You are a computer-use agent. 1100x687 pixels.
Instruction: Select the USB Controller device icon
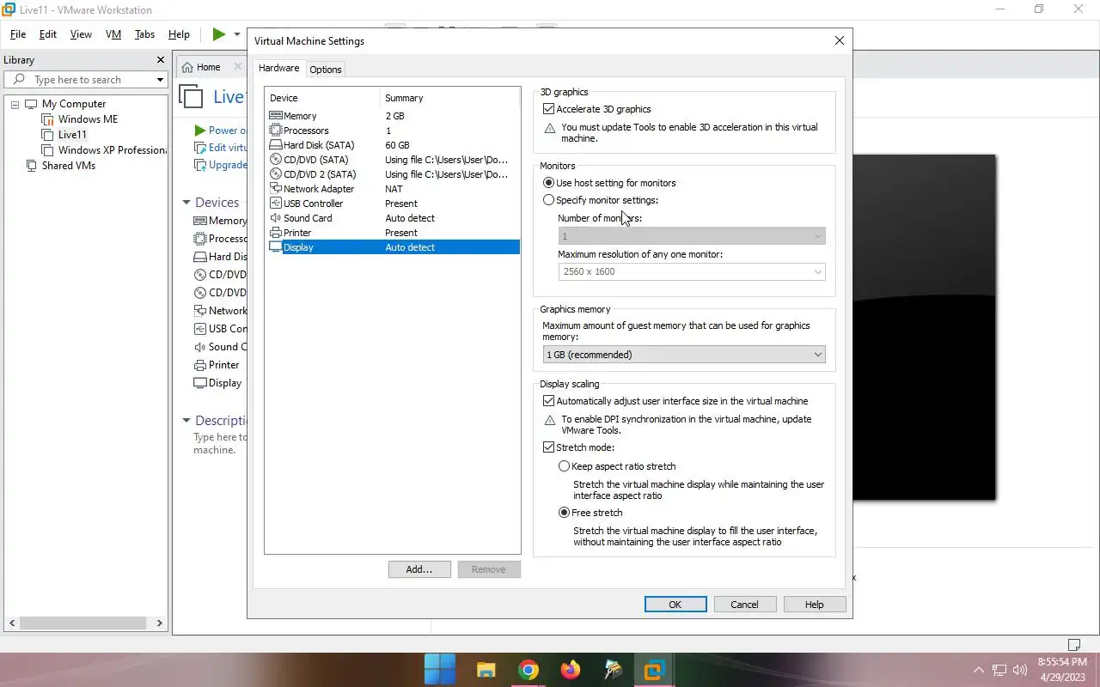tap(276, 204)
